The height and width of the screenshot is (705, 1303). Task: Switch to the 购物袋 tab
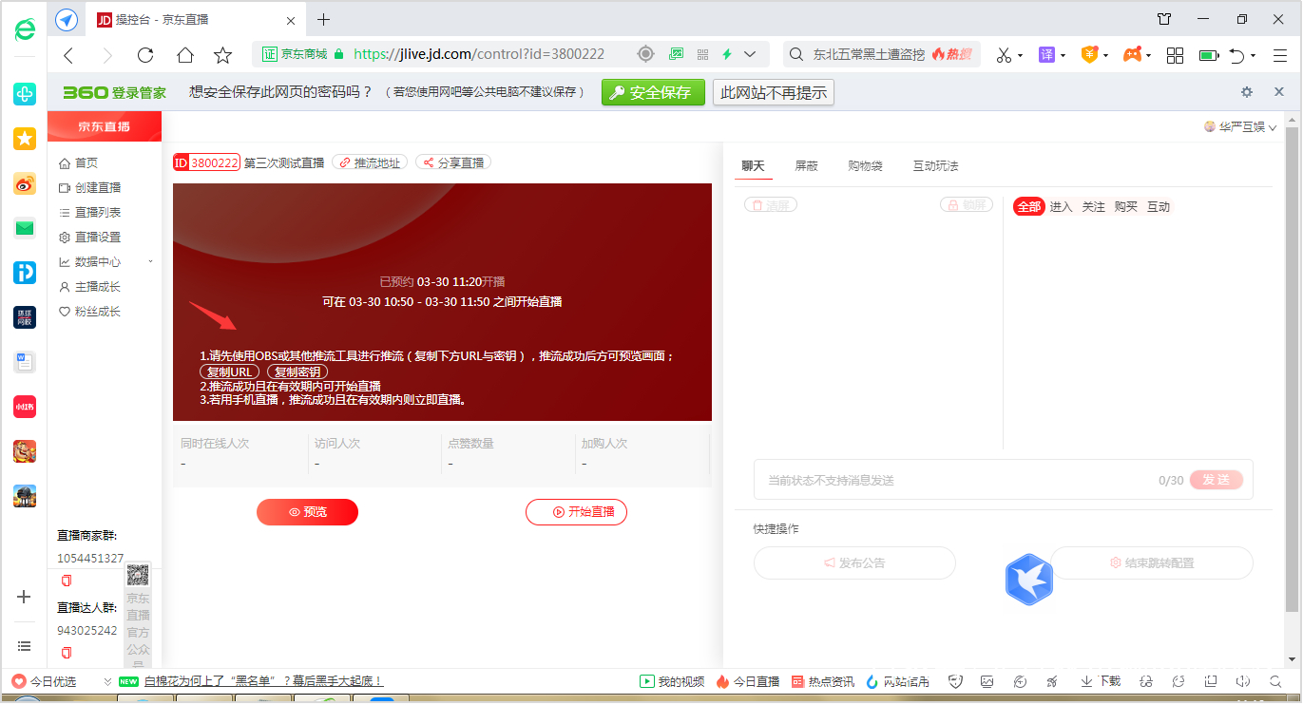tap(865, 164)
